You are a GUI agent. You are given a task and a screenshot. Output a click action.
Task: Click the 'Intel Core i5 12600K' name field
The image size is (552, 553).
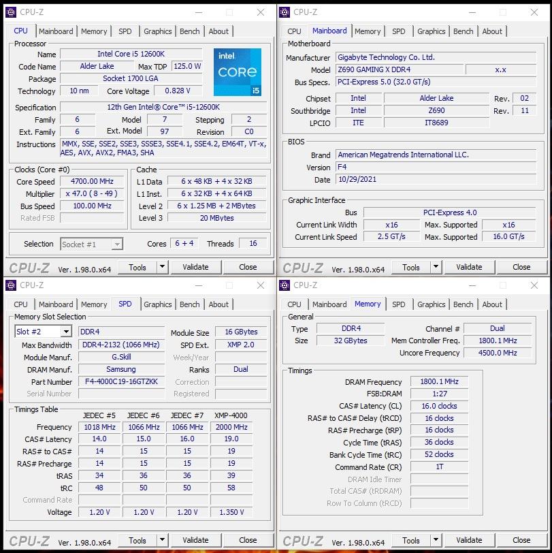131,54
